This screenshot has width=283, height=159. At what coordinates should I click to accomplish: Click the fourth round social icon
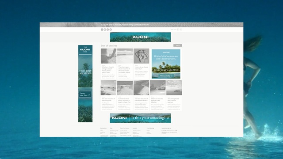[111, 30]
